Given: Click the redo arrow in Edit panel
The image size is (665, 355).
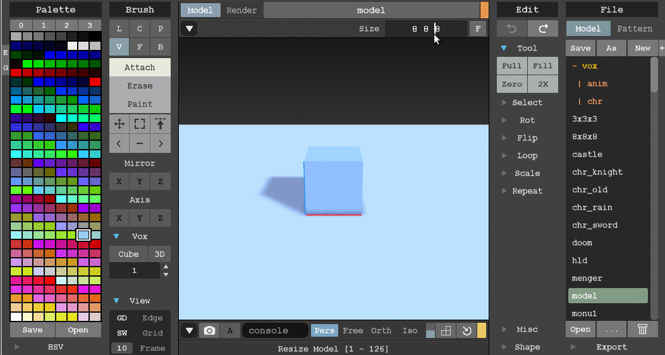Looking at the screenshot, I should pyautogui.click(x=543, y=29).
